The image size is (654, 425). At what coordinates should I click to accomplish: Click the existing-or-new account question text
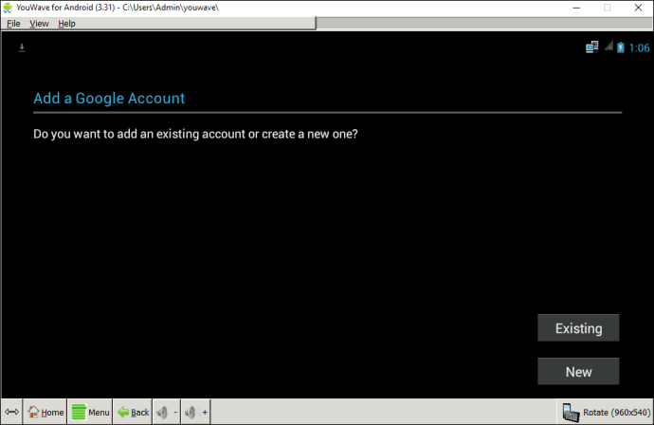[195, 134]
